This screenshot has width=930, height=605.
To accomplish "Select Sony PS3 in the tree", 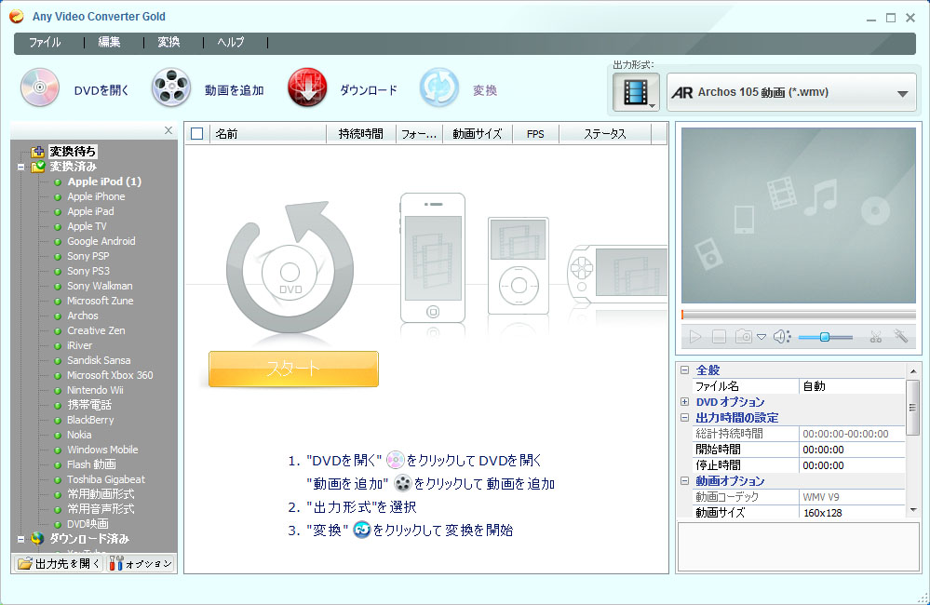I will coord(88,271).
